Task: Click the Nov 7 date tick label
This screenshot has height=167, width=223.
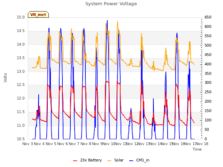Action: (74, 144)
